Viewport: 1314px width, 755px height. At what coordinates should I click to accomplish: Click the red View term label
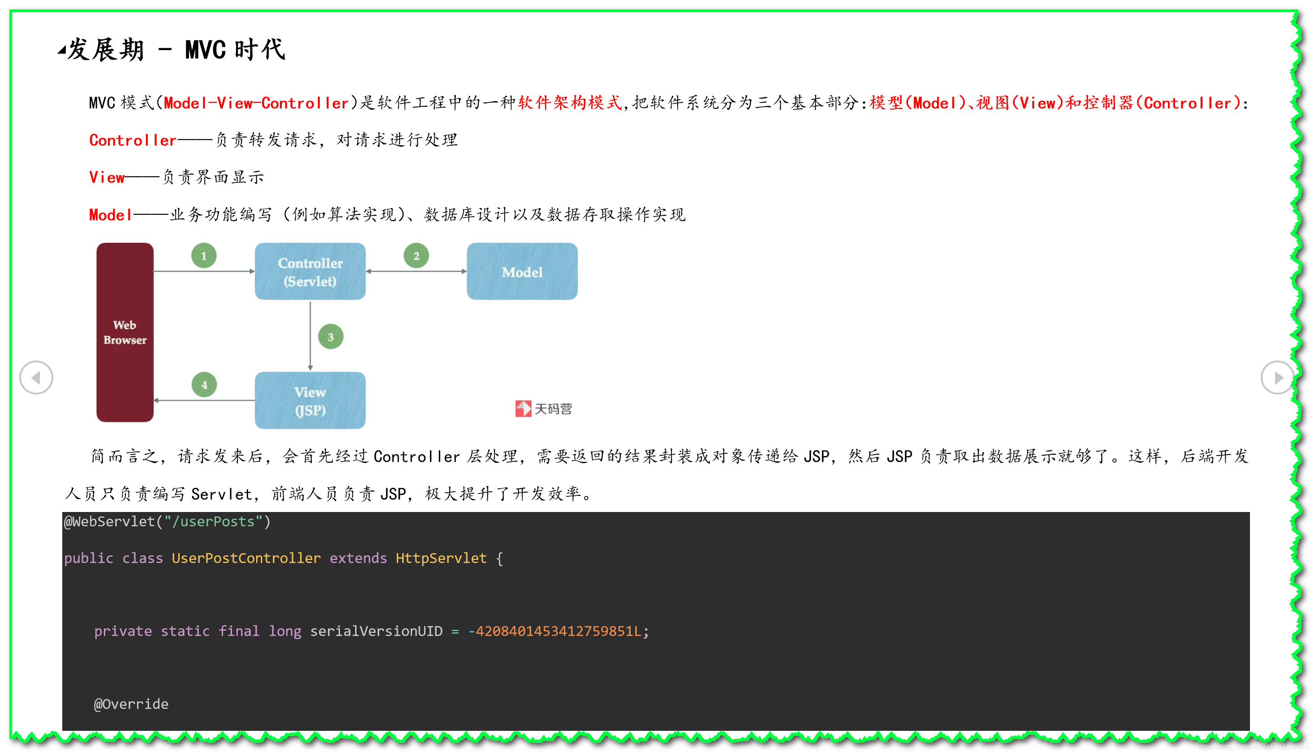coord(107,177)
